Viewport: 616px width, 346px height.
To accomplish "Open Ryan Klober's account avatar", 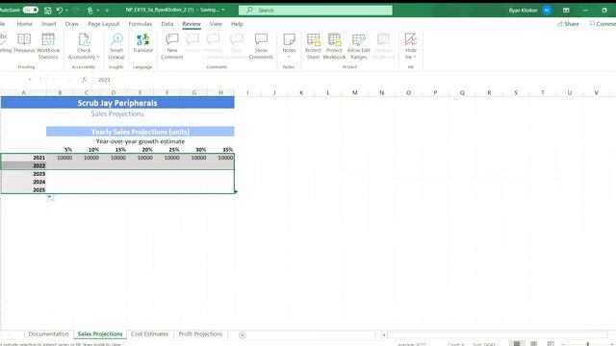I will pos(547,11).
